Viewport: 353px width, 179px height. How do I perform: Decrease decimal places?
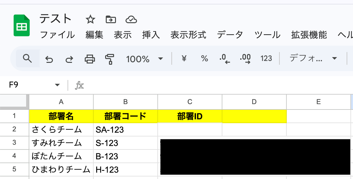(225, 59)
